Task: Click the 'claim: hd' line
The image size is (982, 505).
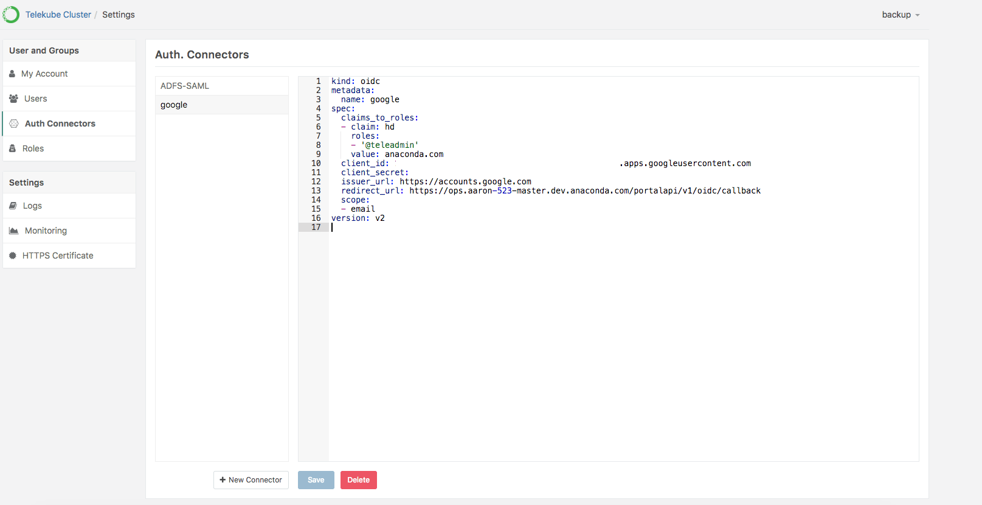Action: point(368,127)
